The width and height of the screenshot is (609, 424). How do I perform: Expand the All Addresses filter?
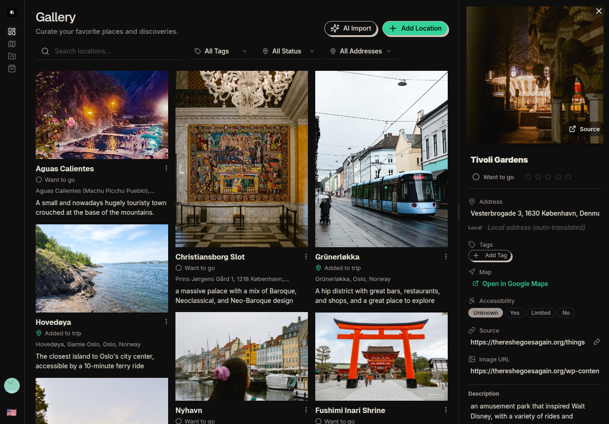pyautogui.click(x=360, y=51)
